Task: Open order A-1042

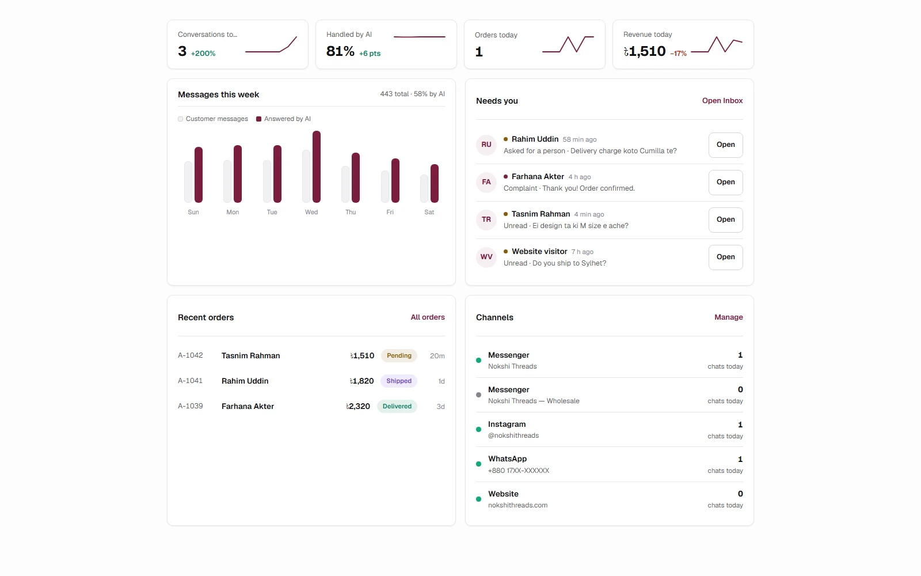Action: pyautogui.click(x=311, y=355)
